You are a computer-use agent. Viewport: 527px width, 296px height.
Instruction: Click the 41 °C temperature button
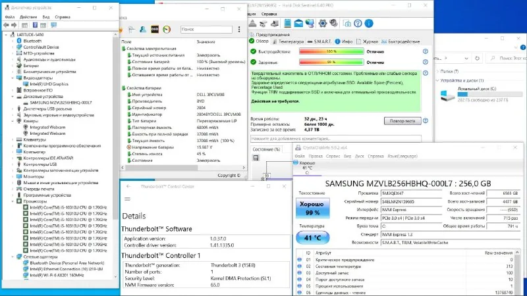312,237
